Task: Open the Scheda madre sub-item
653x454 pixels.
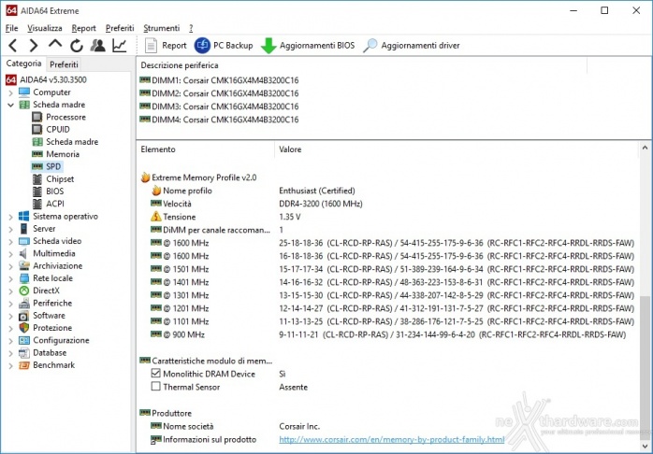Action: (x=65, y=142)
